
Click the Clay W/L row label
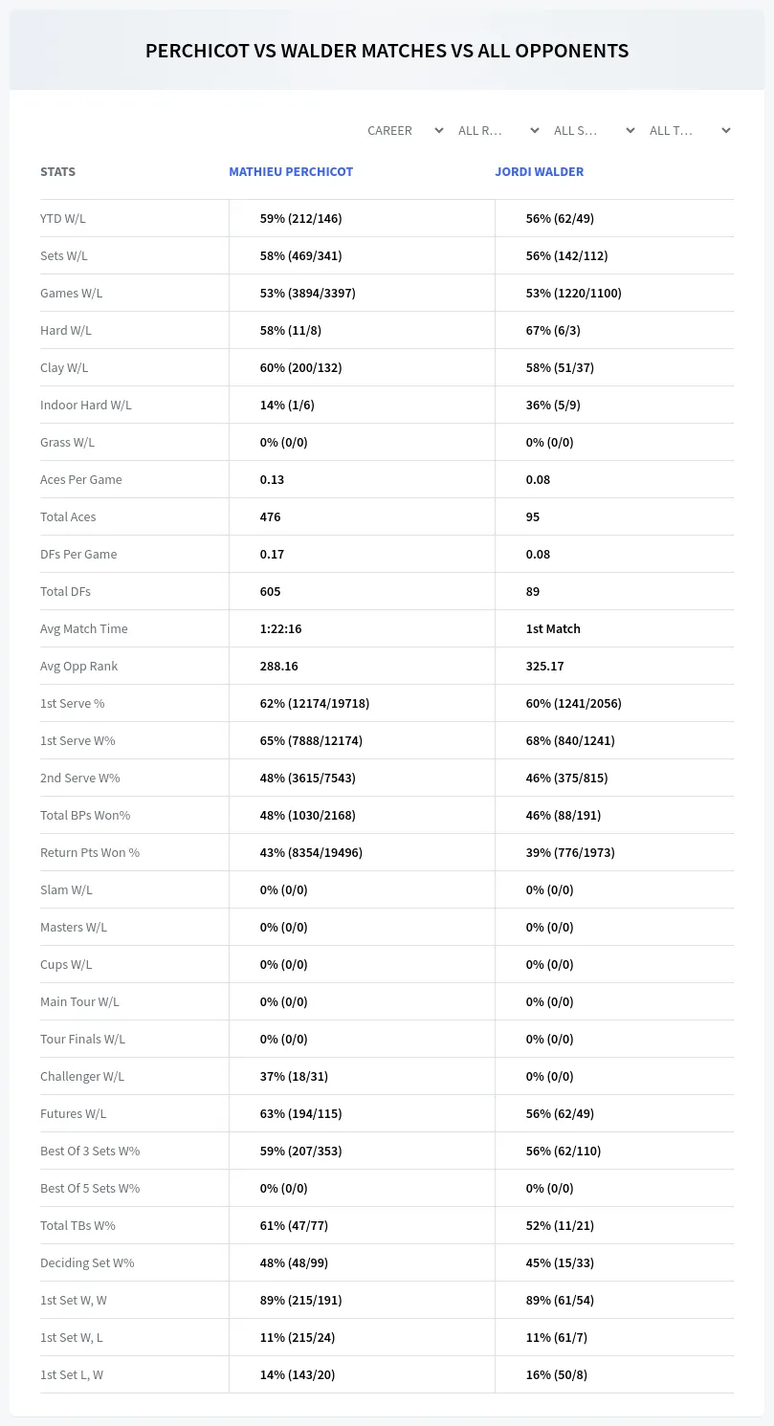[x=64, y=367]
